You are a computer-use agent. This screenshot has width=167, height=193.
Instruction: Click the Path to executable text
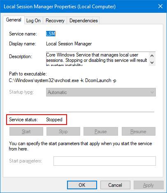pyautogui.click(x=63, y=80)
